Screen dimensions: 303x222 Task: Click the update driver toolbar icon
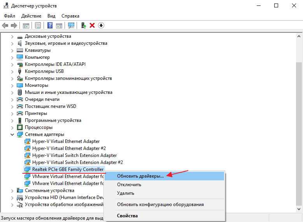84,25
